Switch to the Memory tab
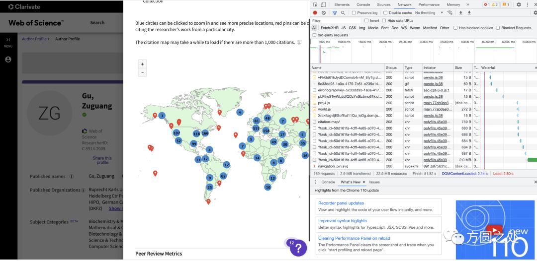Image resolution: width=537 pixels, height=261 pixels. tap(453, 4)
